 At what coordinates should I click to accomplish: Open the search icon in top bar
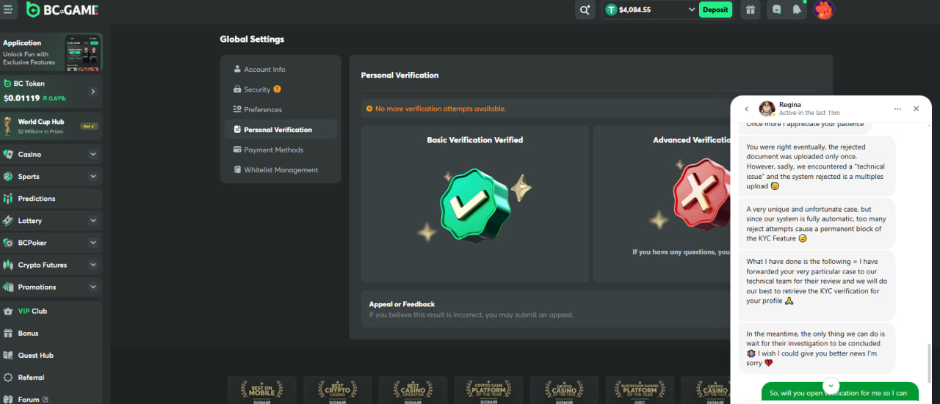coord(585,10)
